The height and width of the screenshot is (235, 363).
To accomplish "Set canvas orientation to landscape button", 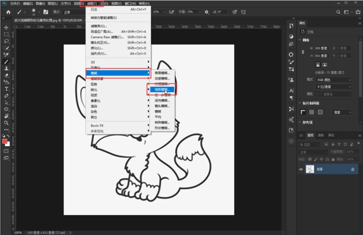I will tap(325, 65).
